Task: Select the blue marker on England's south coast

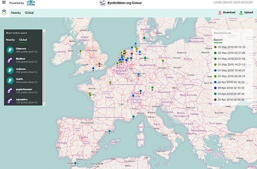Action: [x=93, y=68]
